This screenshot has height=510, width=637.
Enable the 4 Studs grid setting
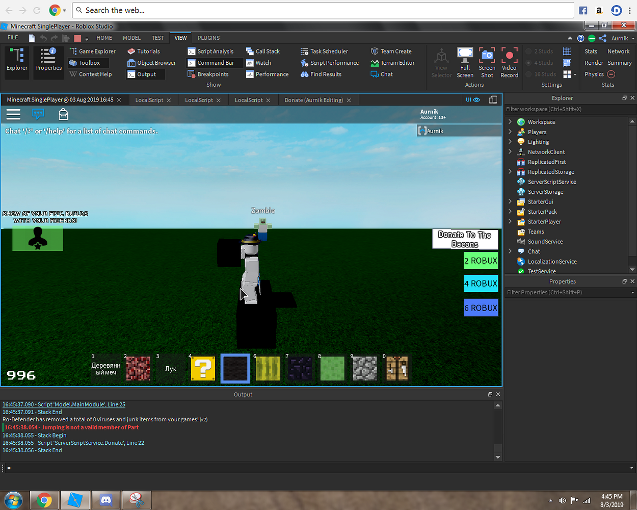(542, 62)
